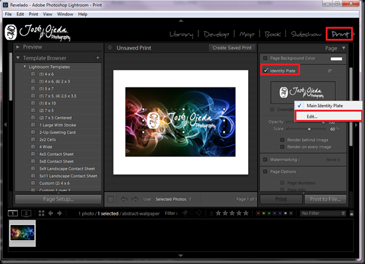Click the Print button bottom right
Image resolution: width=365 pixels, height=264 pixels.
click(x=281, y=199)
